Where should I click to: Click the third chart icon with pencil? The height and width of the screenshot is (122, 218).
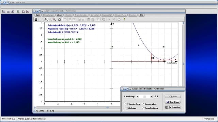(12, 12)
